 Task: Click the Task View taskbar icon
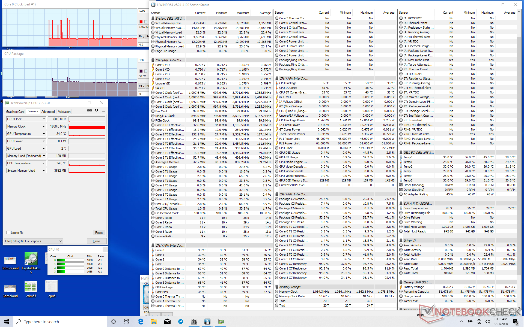(x=127, y=322)
